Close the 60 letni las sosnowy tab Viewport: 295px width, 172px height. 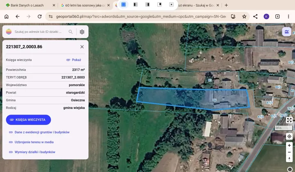(x=108, y=5)
